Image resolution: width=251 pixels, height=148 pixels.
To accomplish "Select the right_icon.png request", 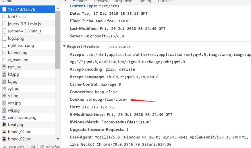I will click(27, 45).
